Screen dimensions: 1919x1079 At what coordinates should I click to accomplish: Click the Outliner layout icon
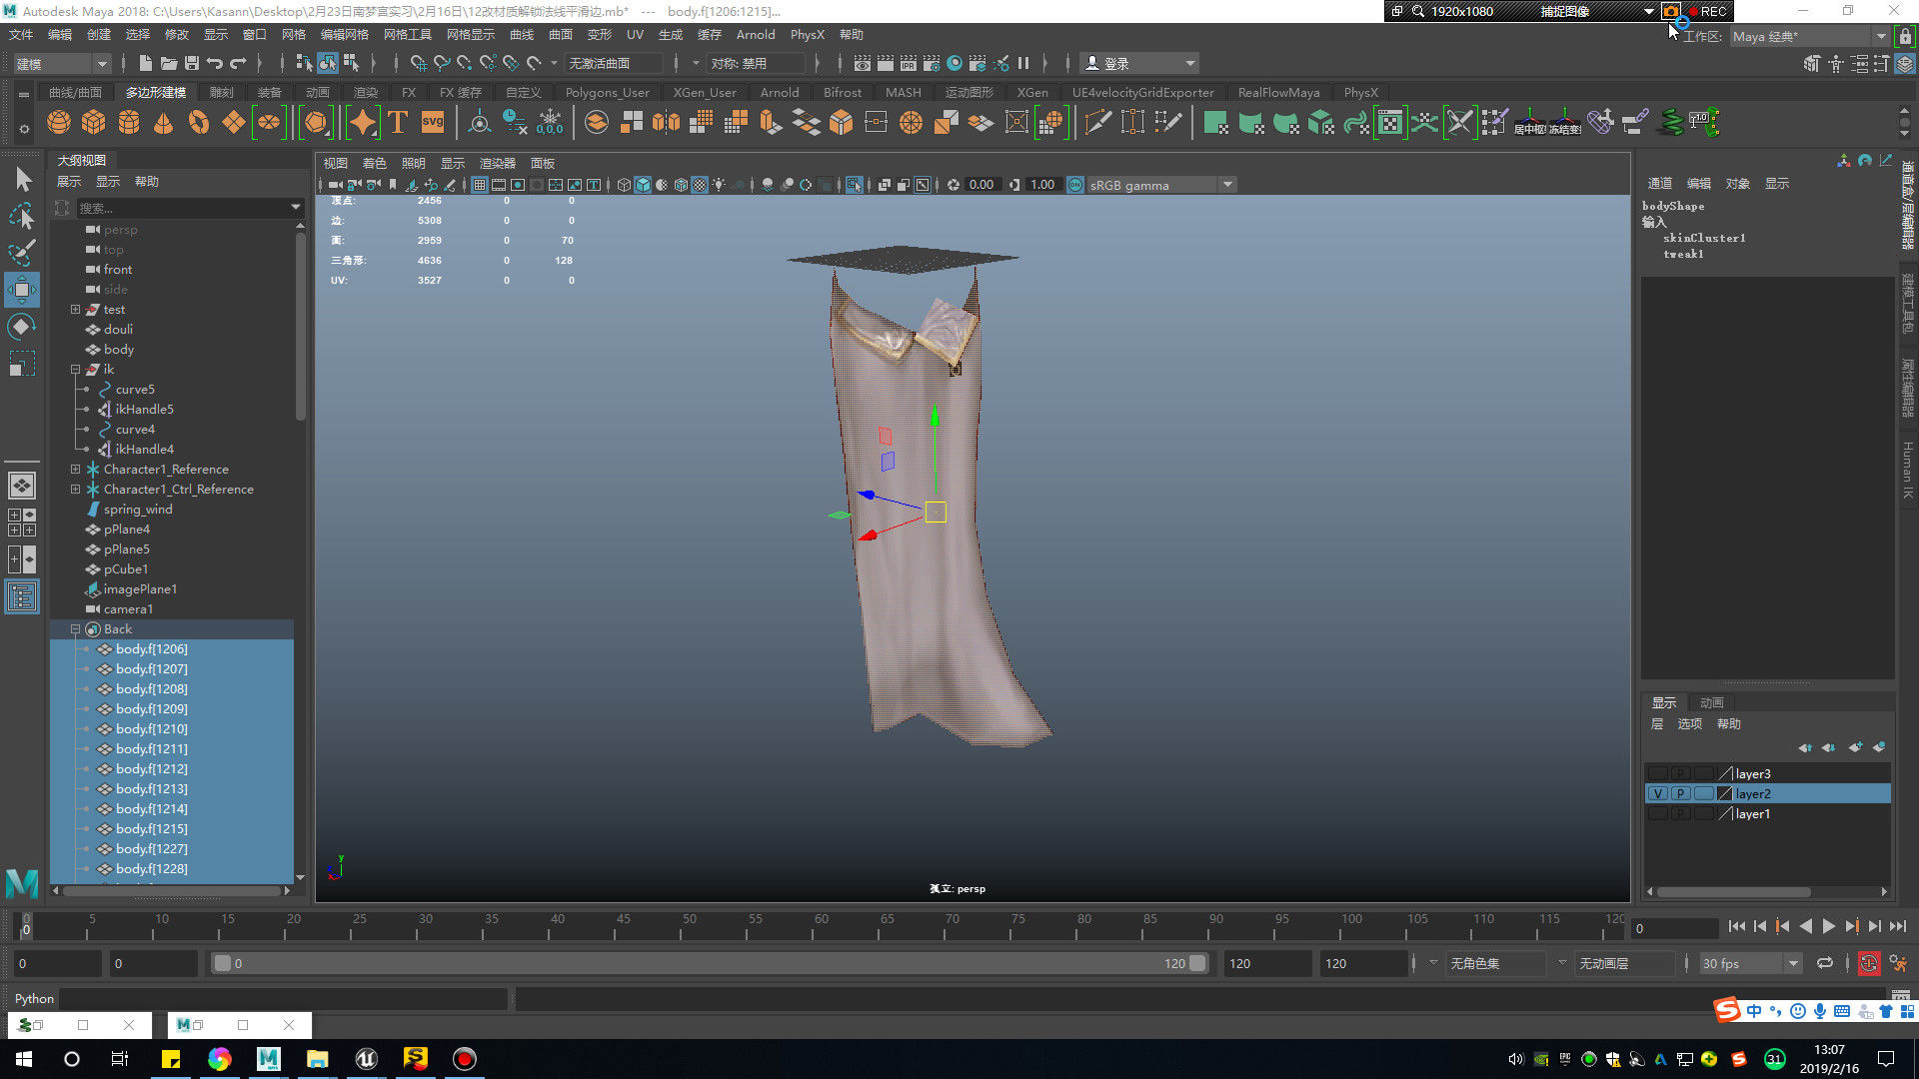point(22,596)
